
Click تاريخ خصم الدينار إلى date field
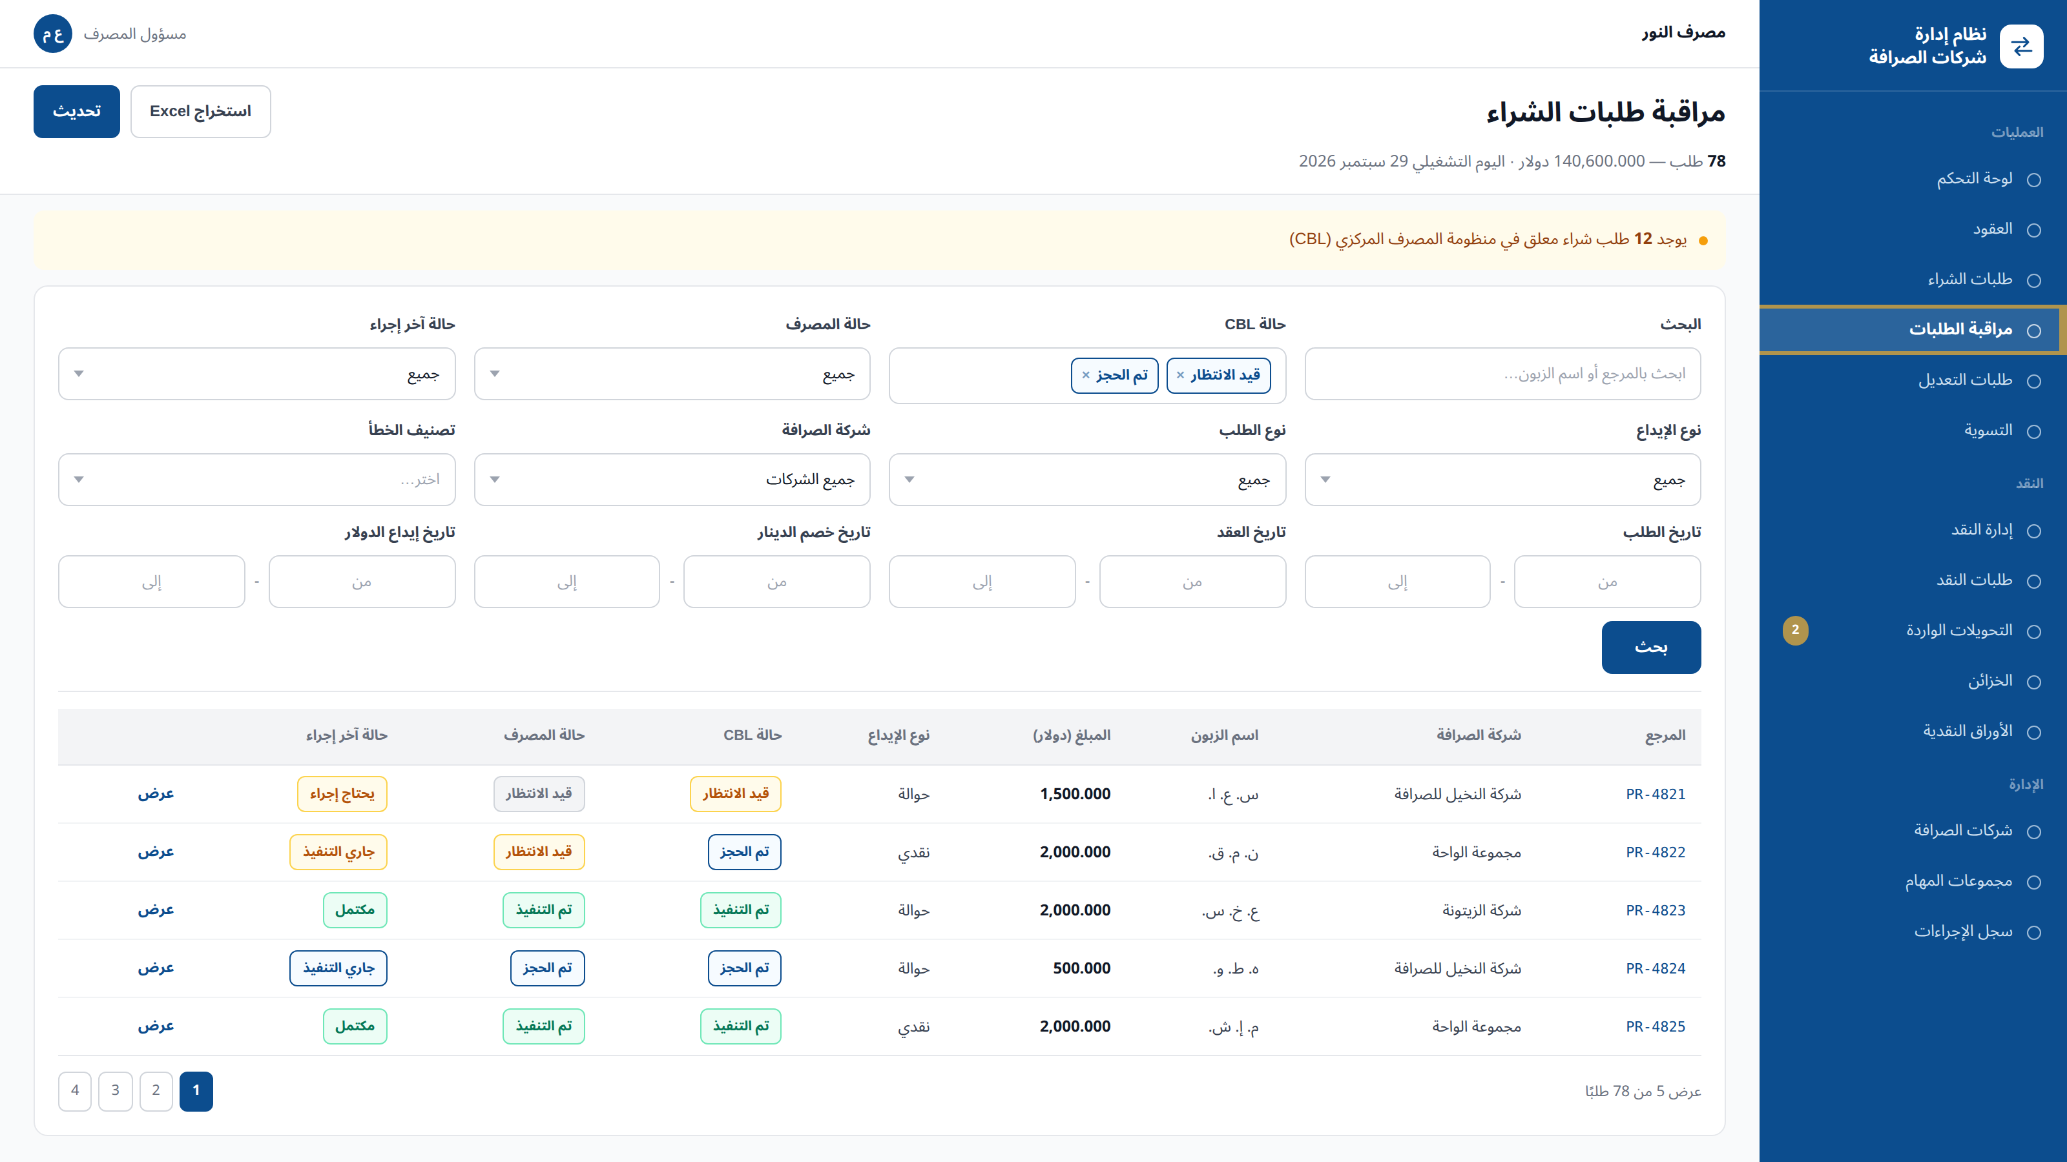coord(566,582)
